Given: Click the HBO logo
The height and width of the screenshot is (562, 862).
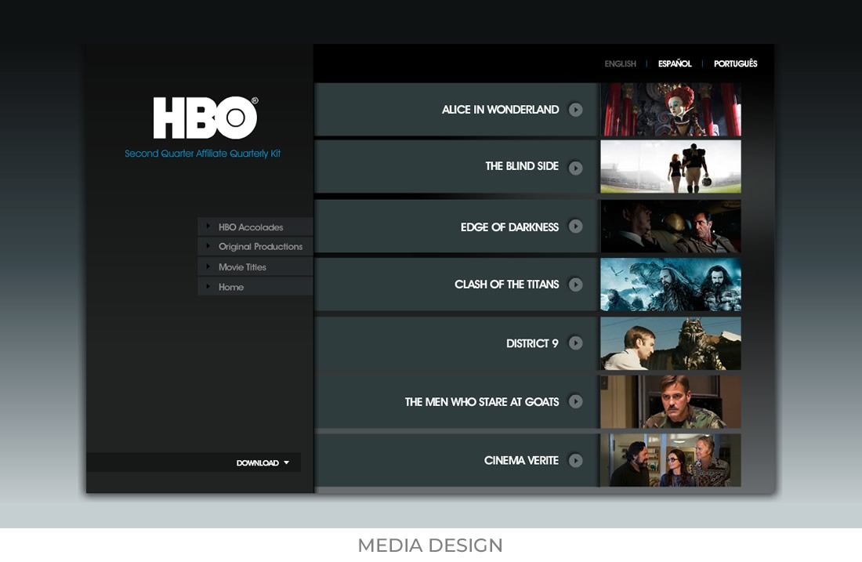Looking at the screenshot, I should click(x=205, y=118).
